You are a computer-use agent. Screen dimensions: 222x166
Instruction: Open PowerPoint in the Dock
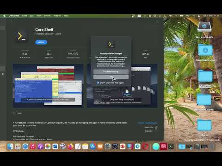123,147
